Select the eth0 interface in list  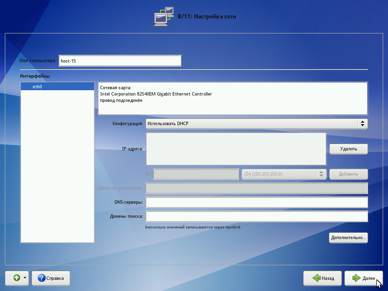click(57, 87)
